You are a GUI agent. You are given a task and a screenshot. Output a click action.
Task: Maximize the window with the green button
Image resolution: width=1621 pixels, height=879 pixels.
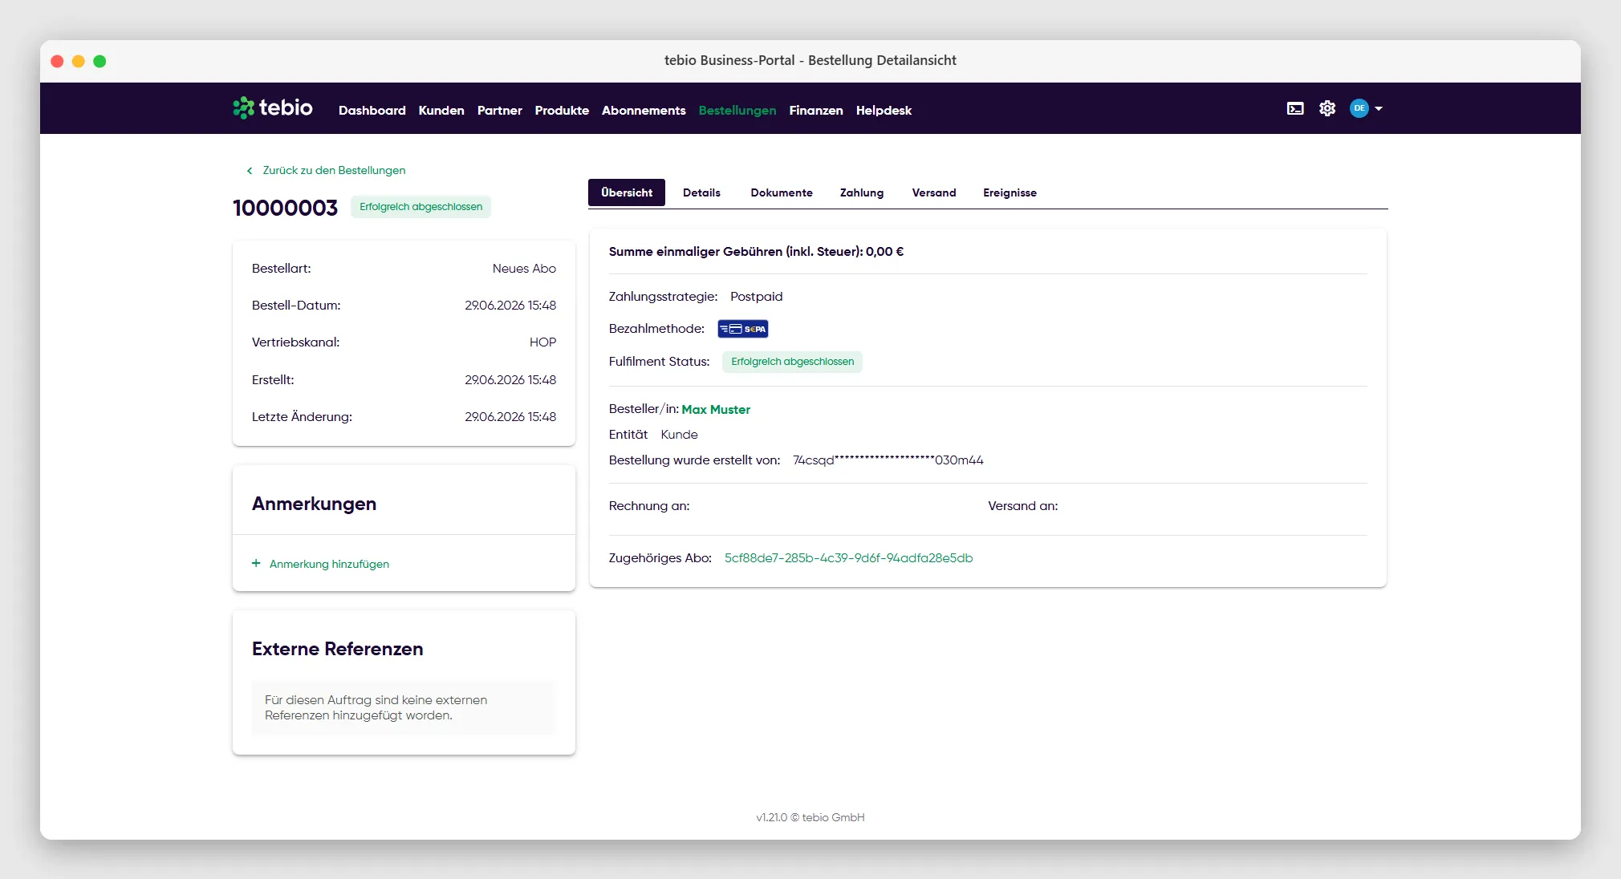click(x=100, y=61)
